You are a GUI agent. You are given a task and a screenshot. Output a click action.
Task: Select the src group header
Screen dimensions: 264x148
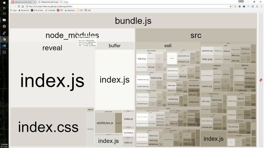click(196, 35)
